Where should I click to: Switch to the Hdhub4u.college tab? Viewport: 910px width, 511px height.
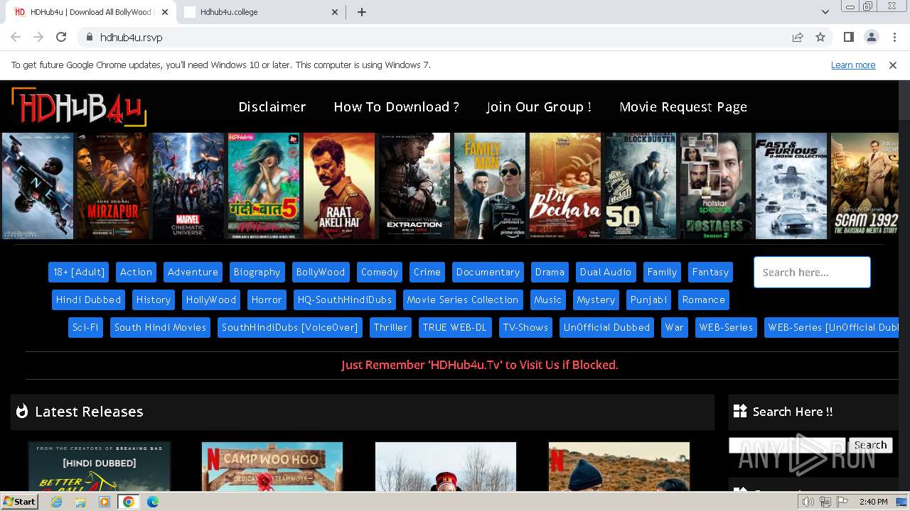(260, 12)
